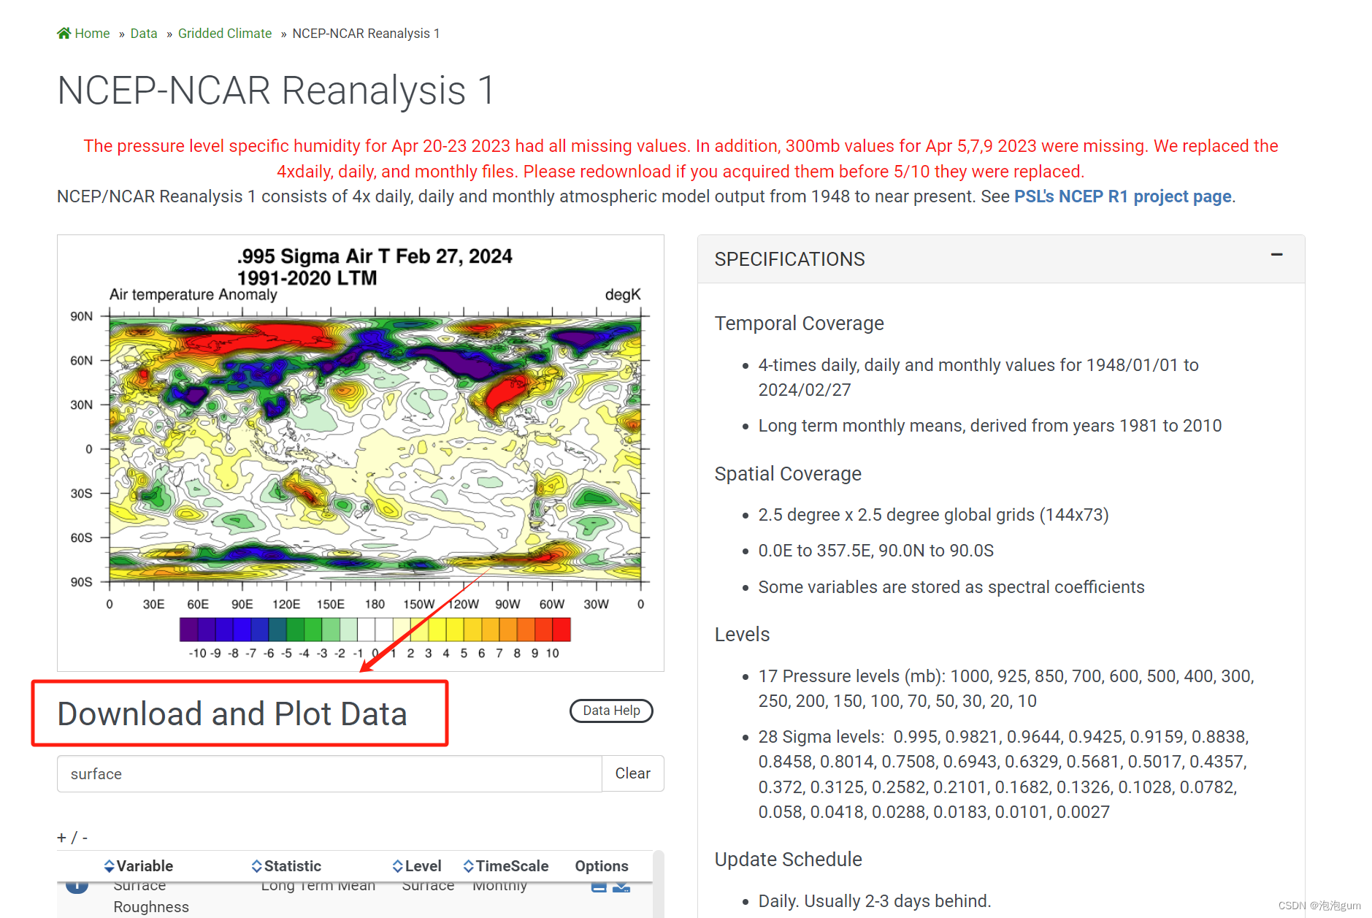The width and height of the screenshot is (1372, 918).
Task: Click the plus expand-all control
Action: click(x=61, y=838)
